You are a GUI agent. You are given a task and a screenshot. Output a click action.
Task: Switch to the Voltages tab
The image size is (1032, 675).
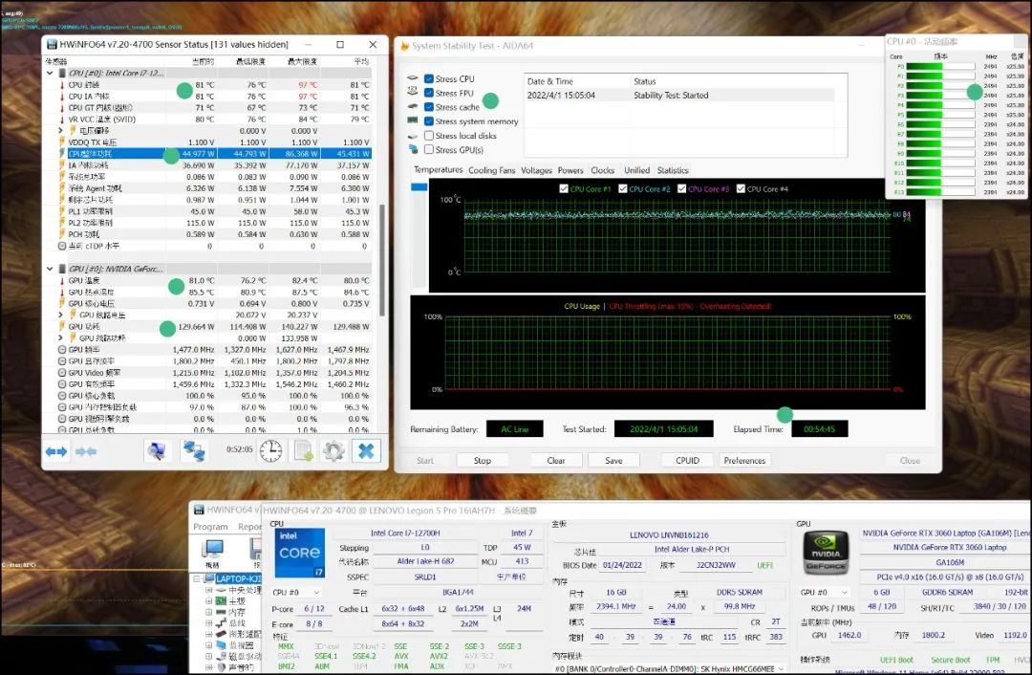[x=536, y=170]
